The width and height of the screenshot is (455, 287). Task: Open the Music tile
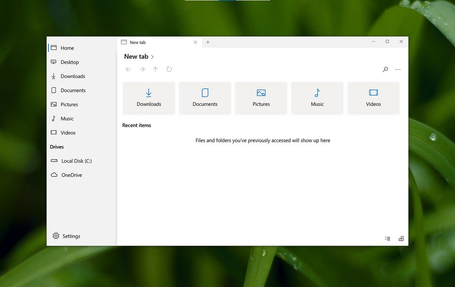click(317, 98)
